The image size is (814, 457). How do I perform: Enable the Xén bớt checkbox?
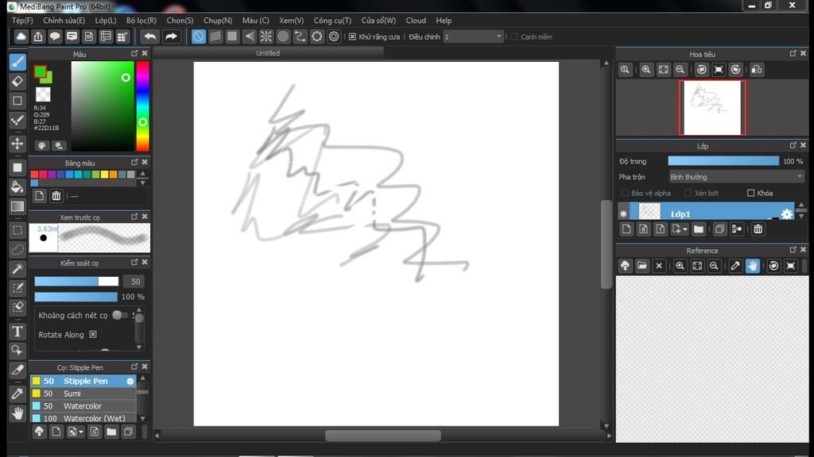688,194
